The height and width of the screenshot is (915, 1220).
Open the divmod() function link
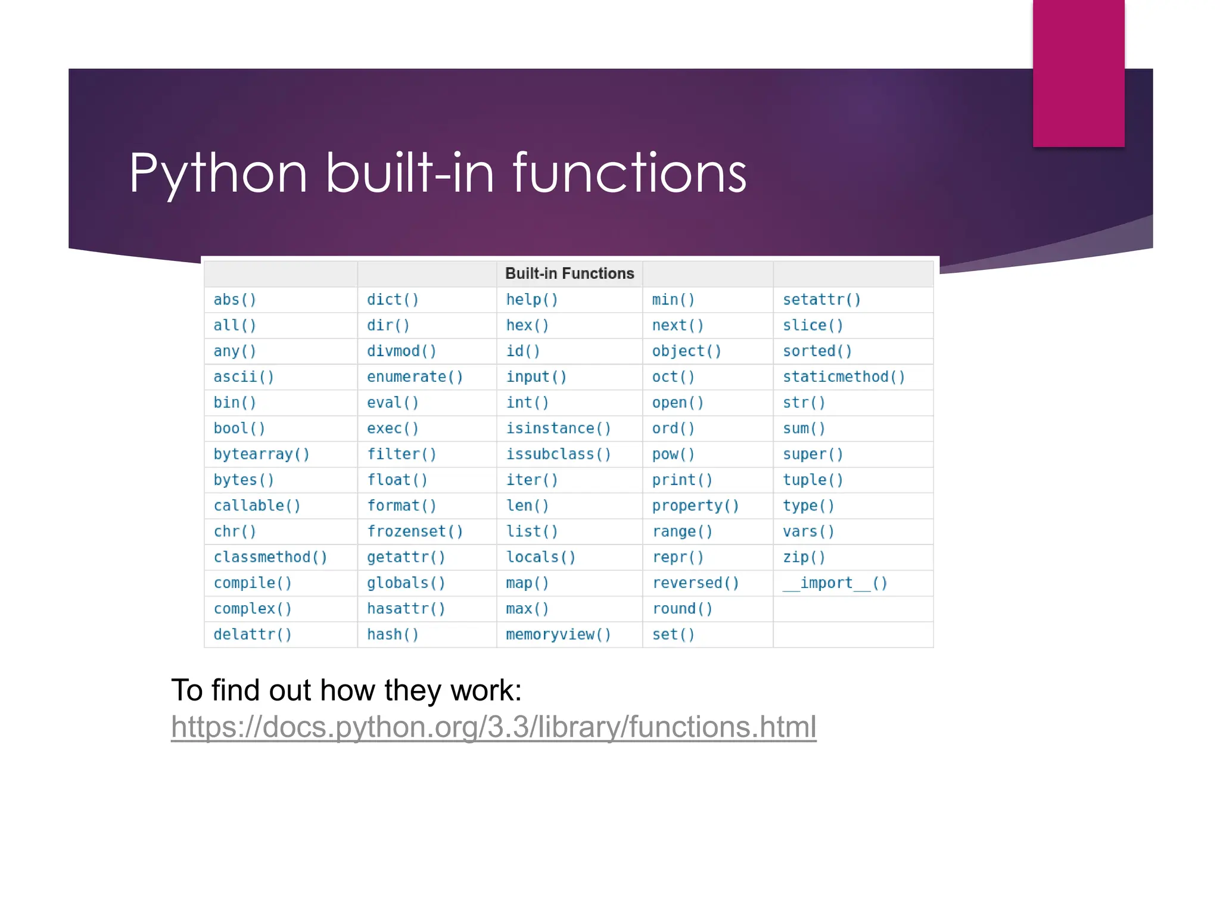(402, 351)
